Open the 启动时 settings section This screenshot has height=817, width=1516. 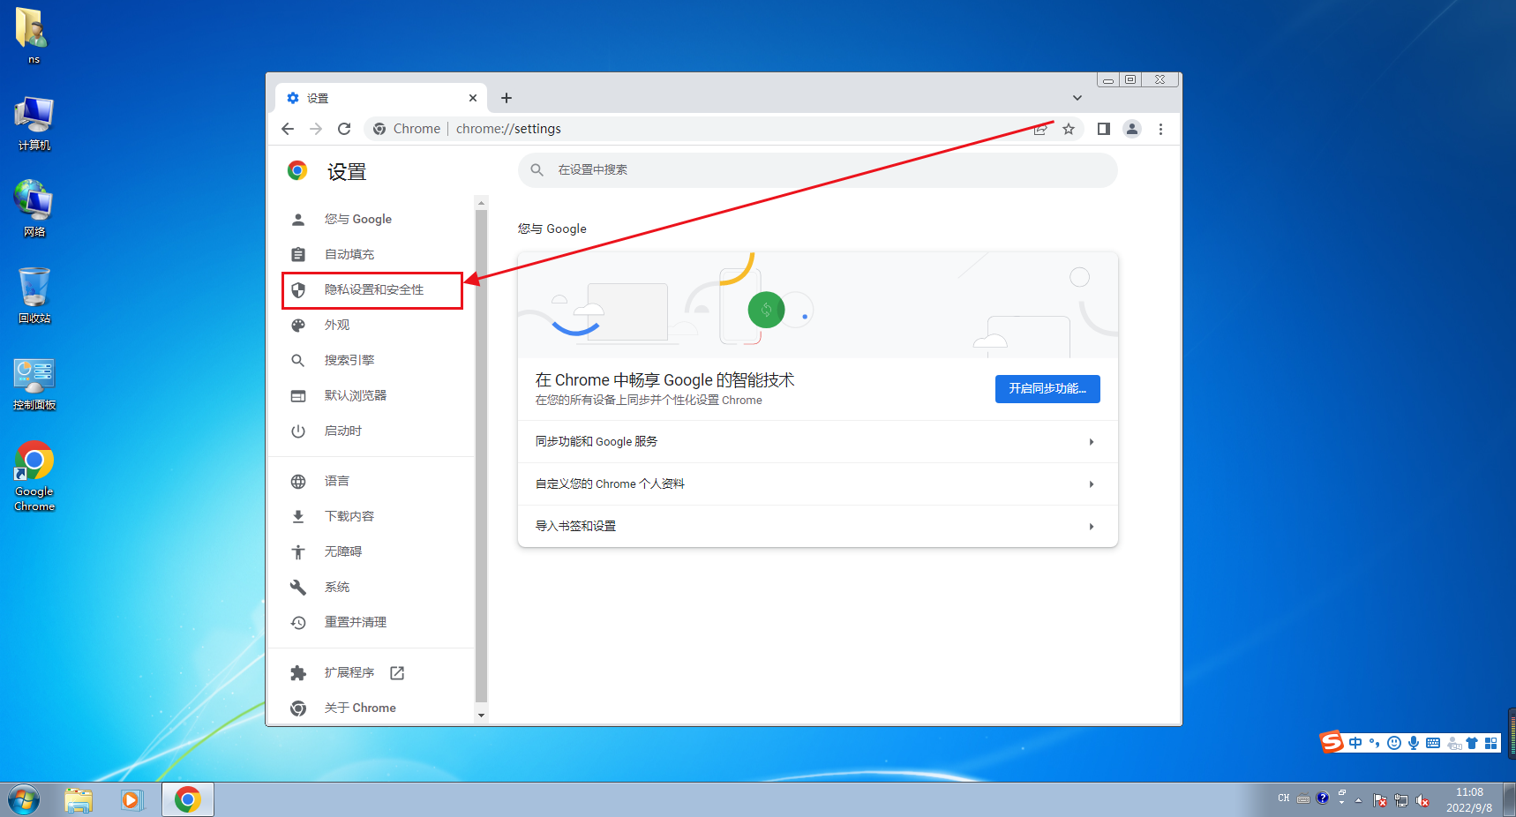(x=371, y=431)
